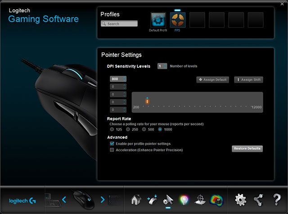Image resolution: width=288 pixels, height=214 pixels.
Task: Select the FPS profile
Action: 177,21
